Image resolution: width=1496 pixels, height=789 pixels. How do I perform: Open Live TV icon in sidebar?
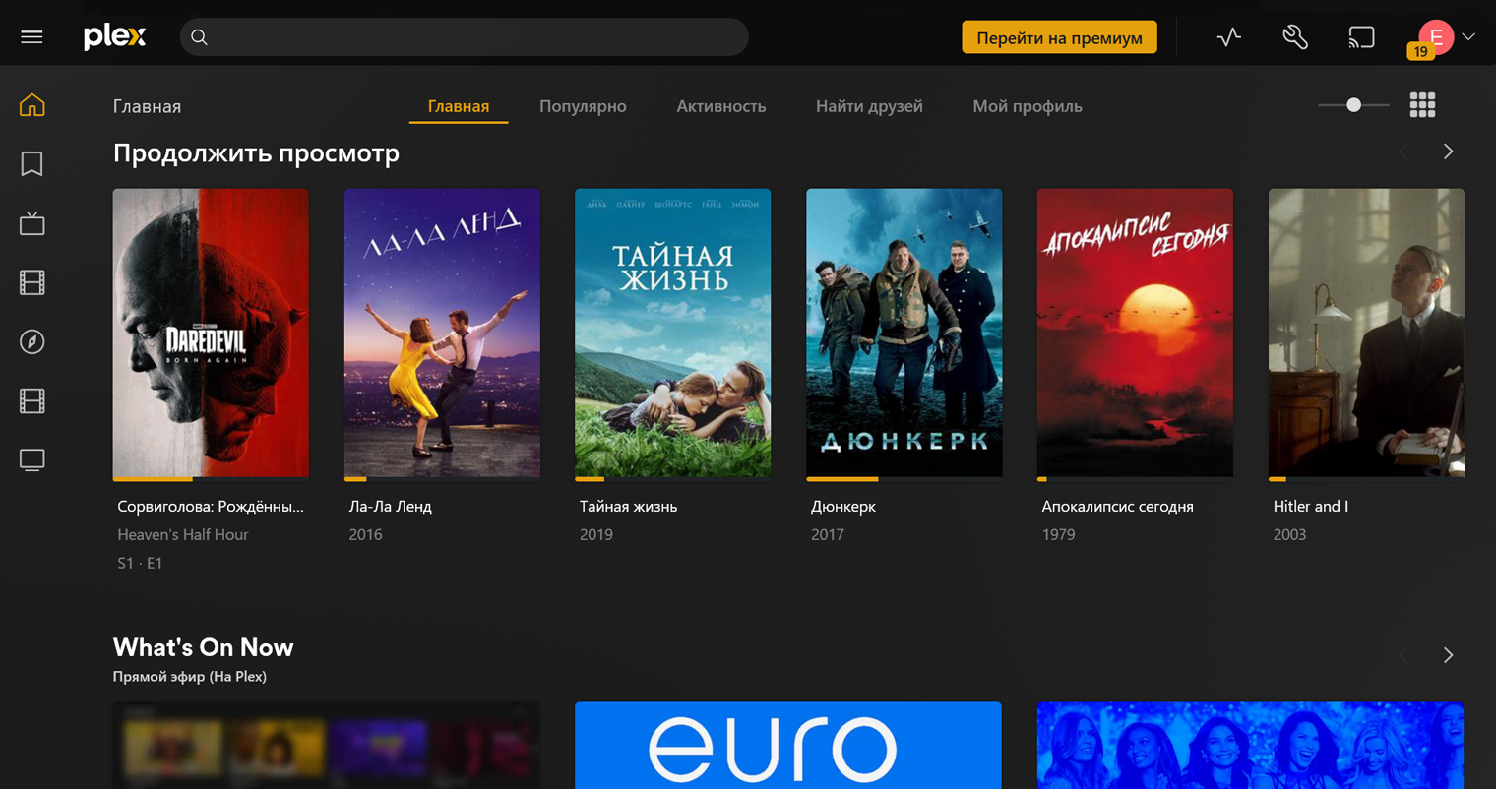(x=32, y=223)
